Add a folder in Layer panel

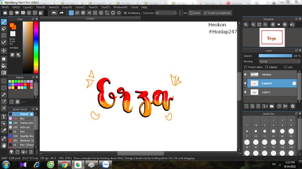coord(272,106)
